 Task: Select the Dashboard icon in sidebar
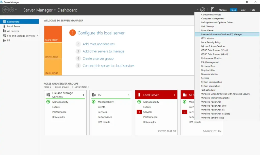(x=4, y=22)
